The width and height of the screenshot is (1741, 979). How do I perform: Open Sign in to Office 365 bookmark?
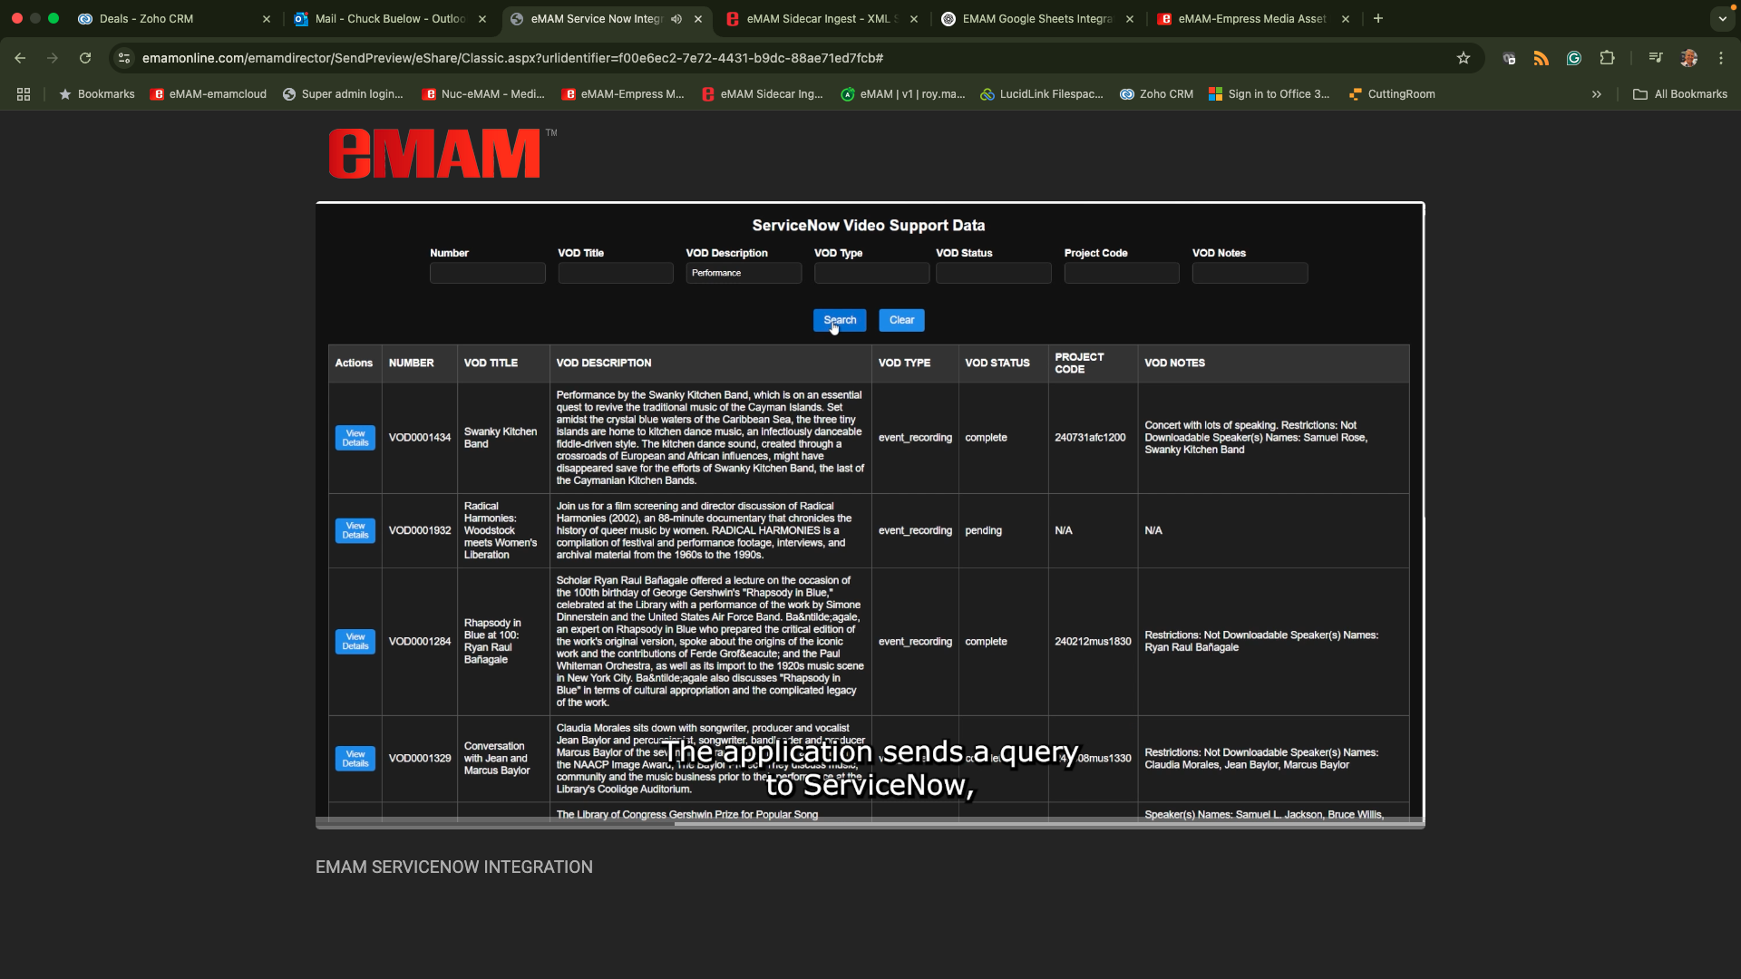pyautogui.click(x=1269, y=94)
